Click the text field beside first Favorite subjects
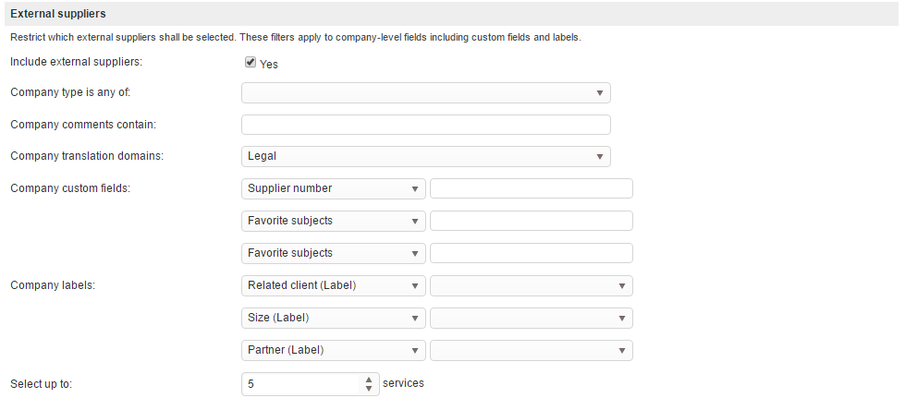The height and width of the screenshot is (410, 905). pyautogui.click(x=532, y=221)
